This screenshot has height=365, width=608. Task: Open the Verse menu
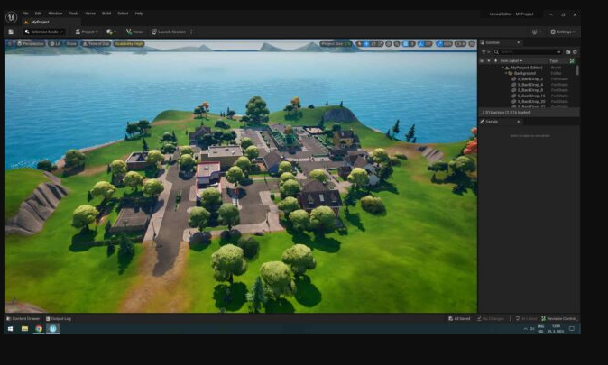pos(90,14)
